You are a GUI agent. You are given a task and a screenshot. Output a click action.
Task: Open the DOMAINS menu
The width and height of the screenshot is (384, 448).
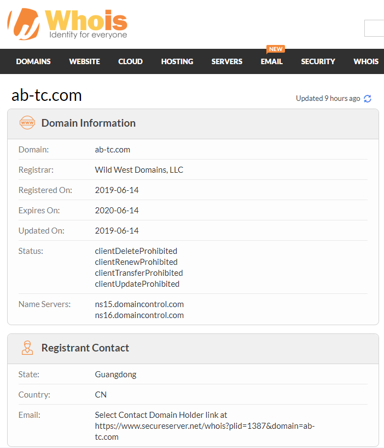[x=33, y=61]
